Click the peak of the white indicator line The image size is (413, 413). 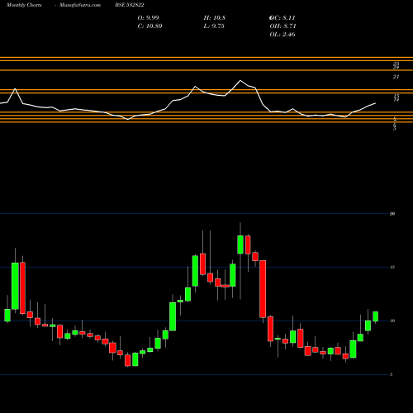240,80
